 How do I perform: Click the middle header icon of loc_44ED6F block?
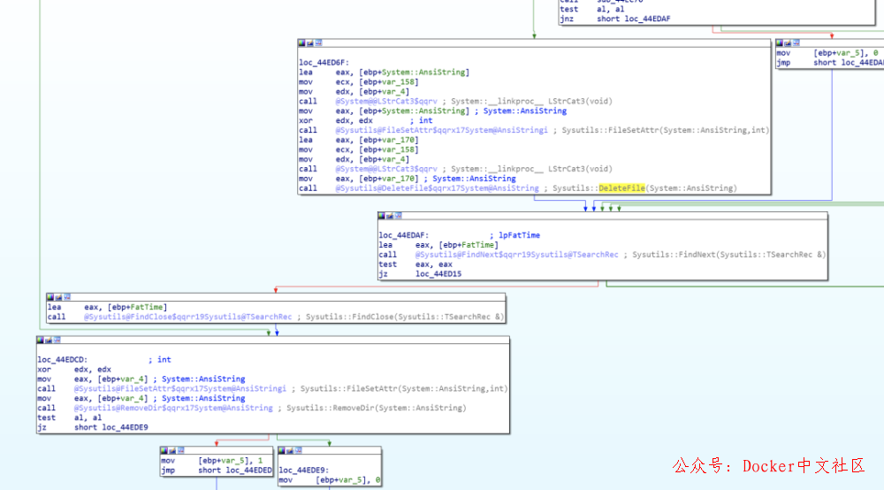(310, 42)
